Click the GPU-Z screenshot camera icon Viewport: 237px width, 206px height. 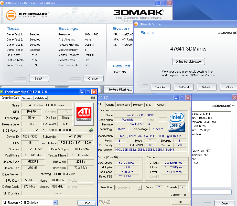pos(93,98)
